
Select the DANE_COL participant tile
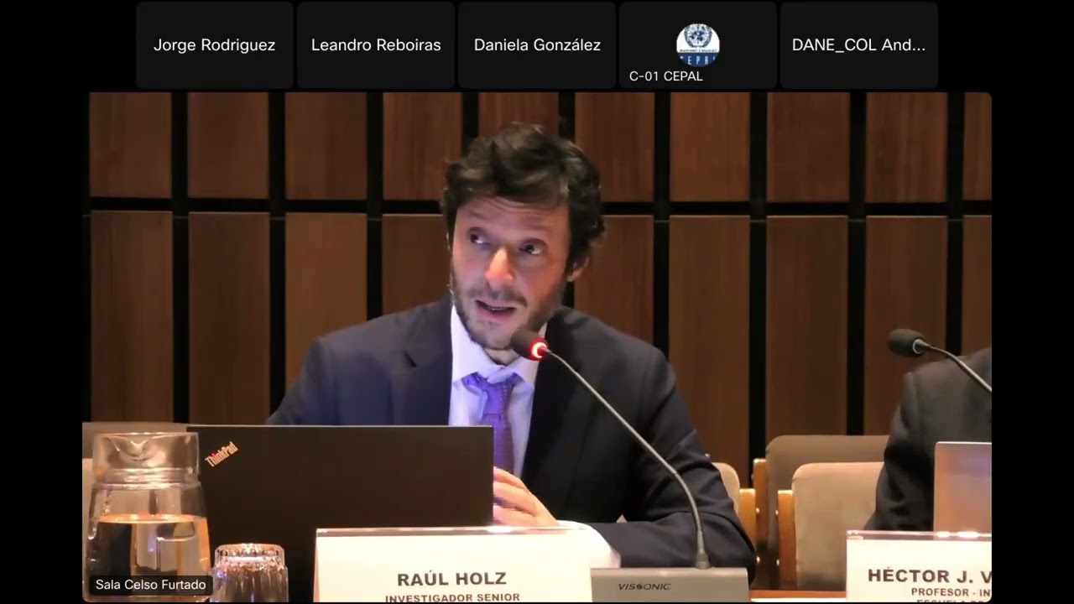(x=859, y=45)
